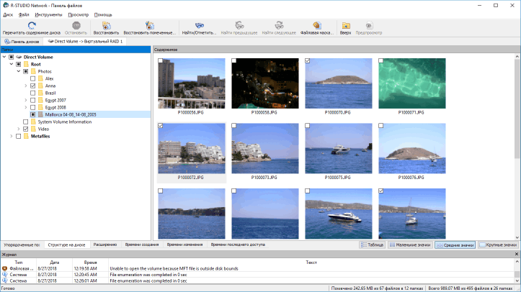The image size is (521, 292).
Task: Open the Инструменты menu
Action: [48, 15]
